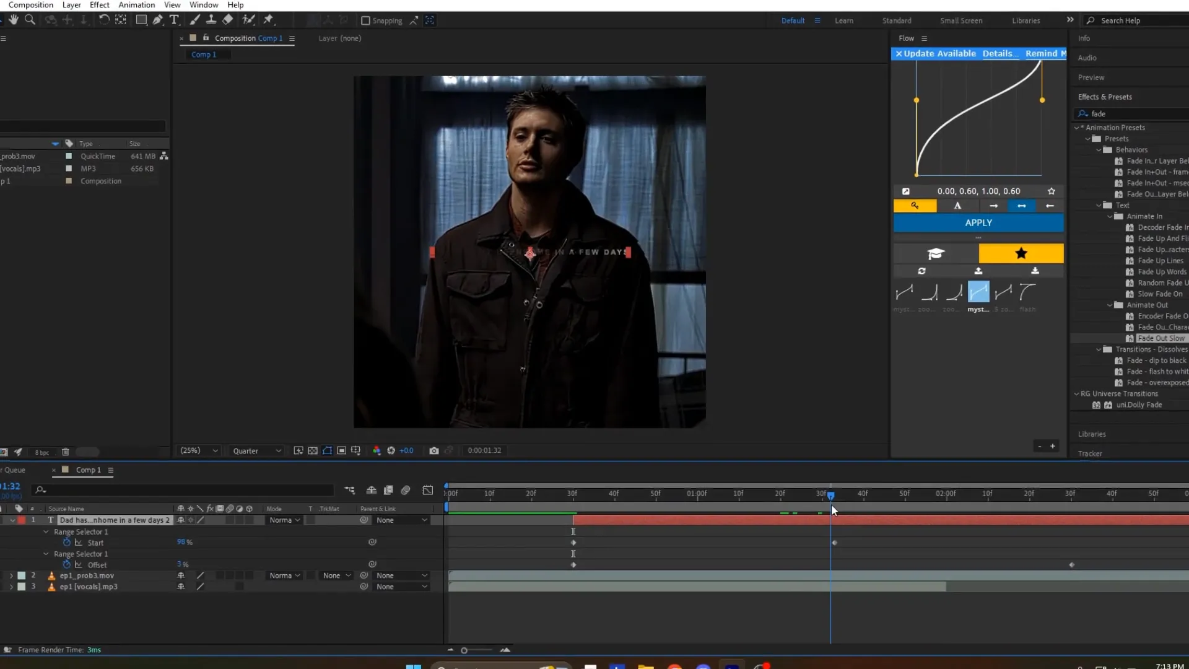Click Flow double-arrow ease both icon
The width and height of the screenshot is (1189, 669).
coord(1022,206)
